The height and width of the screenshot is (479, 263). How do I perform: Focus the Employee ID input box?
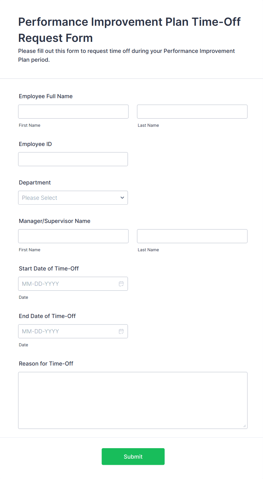click(73, 159)
